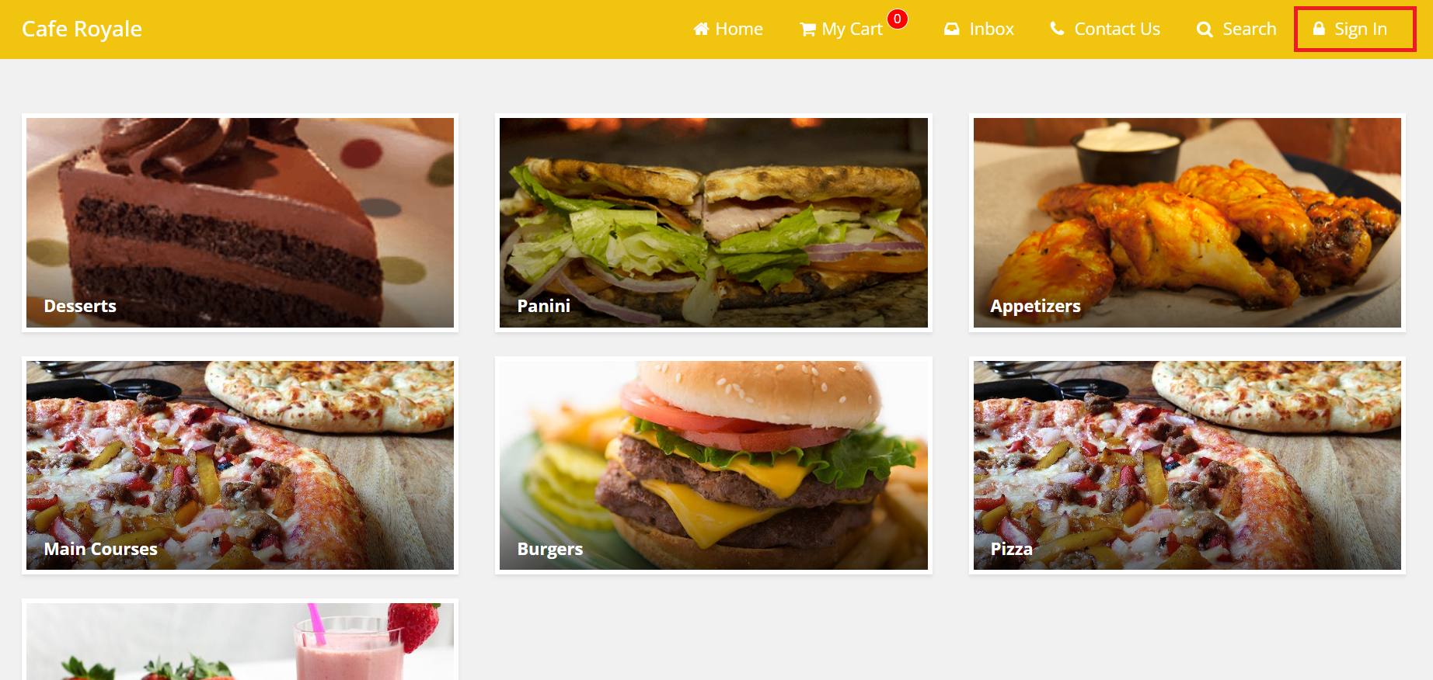Screen dimensions: 1433x680
Task: Click the Sign In button
Action: [1355, 29]
